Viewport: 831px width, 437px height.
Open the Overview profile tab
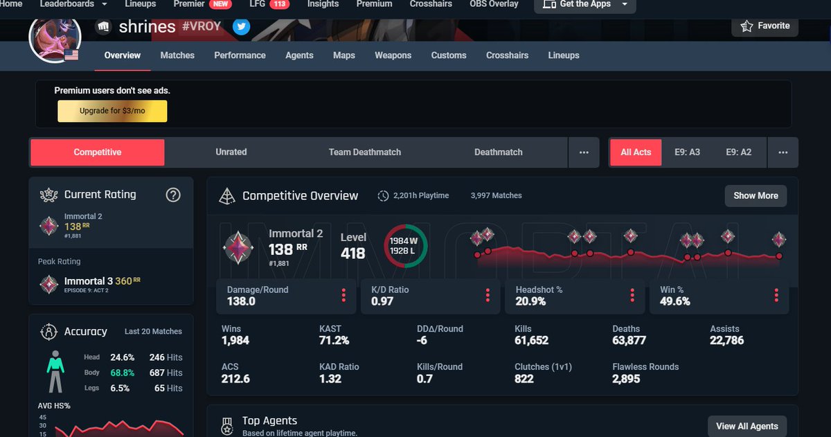[x=123, y=55]
